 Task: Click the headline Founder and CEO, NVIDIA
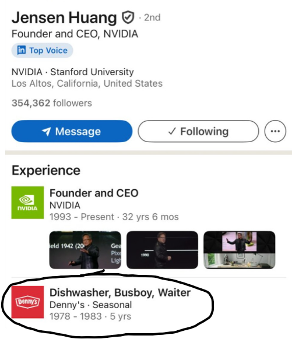(x=75, y=34)
